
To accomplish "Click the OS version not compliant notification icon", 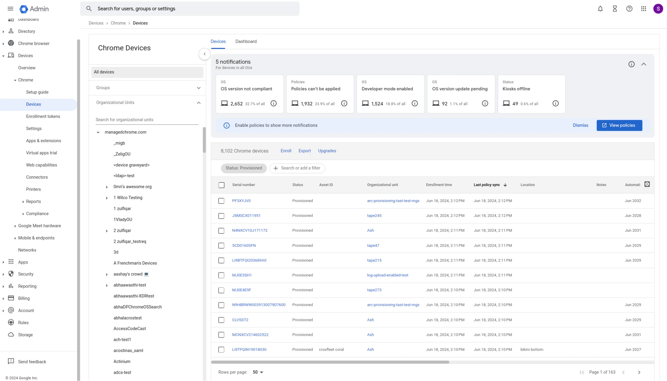I will click(273, 103).
